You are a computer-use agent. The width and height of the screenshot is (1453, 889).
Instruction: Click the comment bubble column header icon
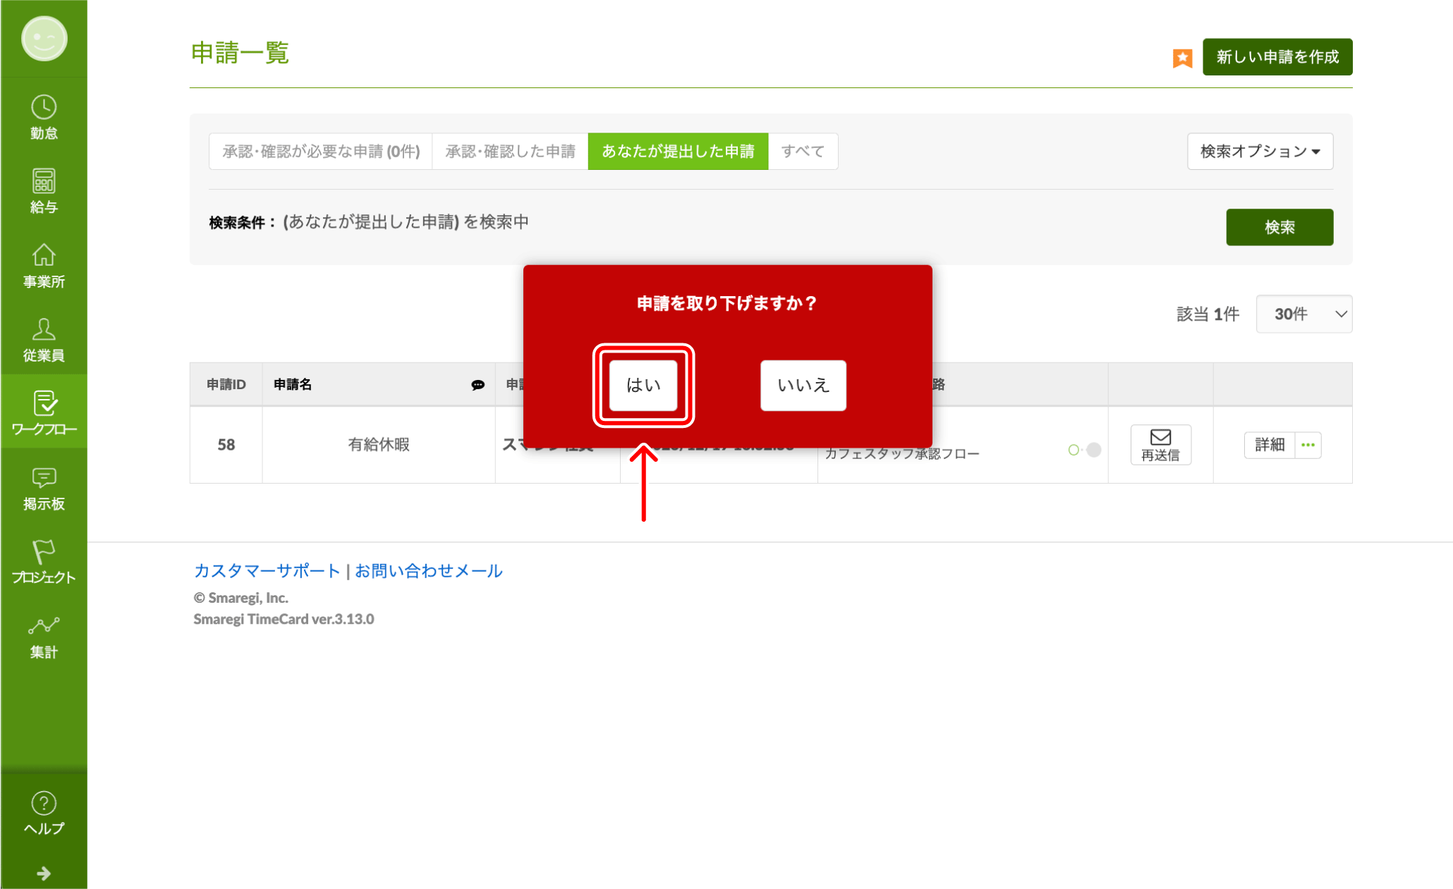click(478, 385)
